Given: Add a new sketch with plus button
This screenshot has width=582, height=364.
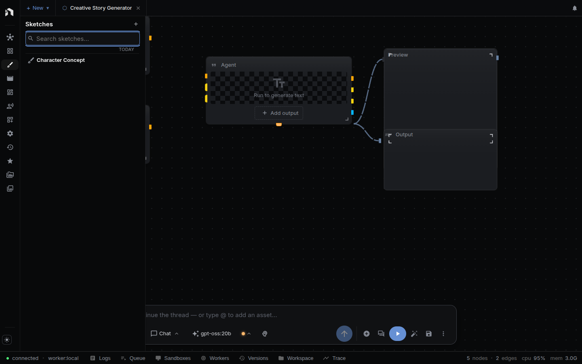Looking at the screenshot, I should click(x=136, y=24).
